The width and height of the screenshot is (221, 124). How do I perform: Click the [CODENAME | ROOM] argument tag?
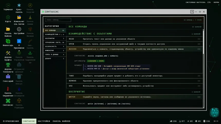point(96,61)
